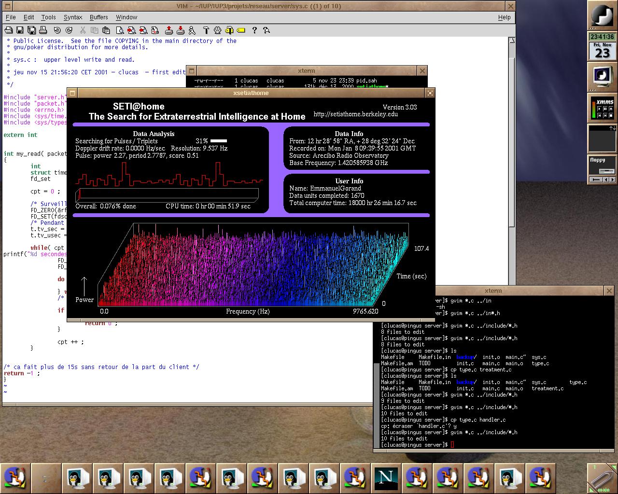618x494 pixels.
Task: Click the '/* ca fait plus de 15s' comment
Action: click(101, 367)
